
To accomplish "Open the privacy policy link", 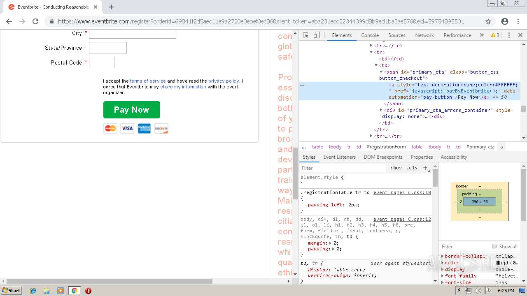I will (x=224, y=81).
